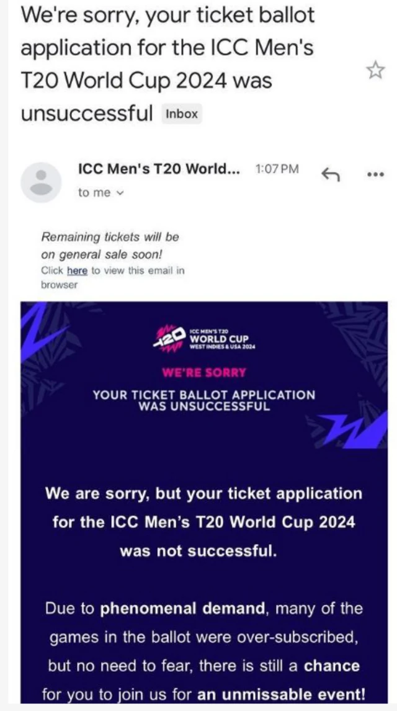Tap the reply arrow icon
The width and height of the screenshot is (397, 711).
click(x=331, y=174)
